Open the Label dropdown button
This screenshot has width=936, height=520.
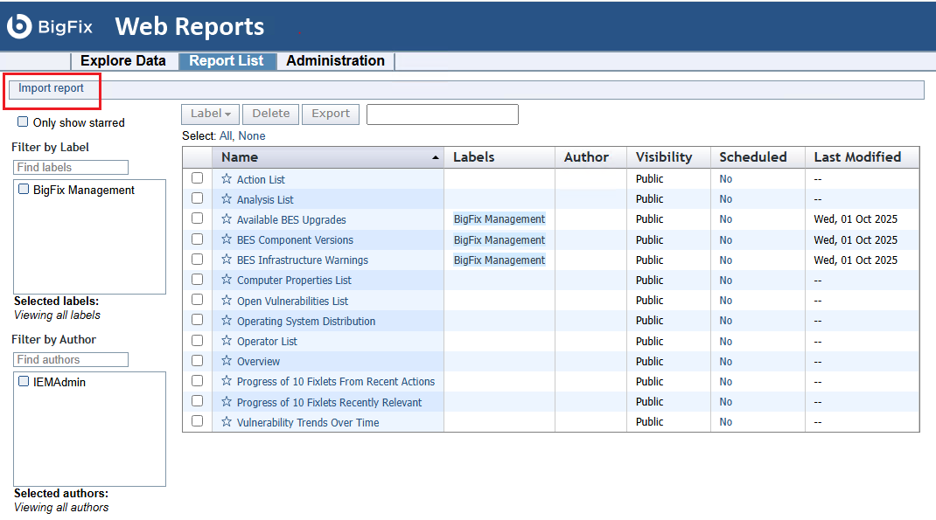(210, 114)
